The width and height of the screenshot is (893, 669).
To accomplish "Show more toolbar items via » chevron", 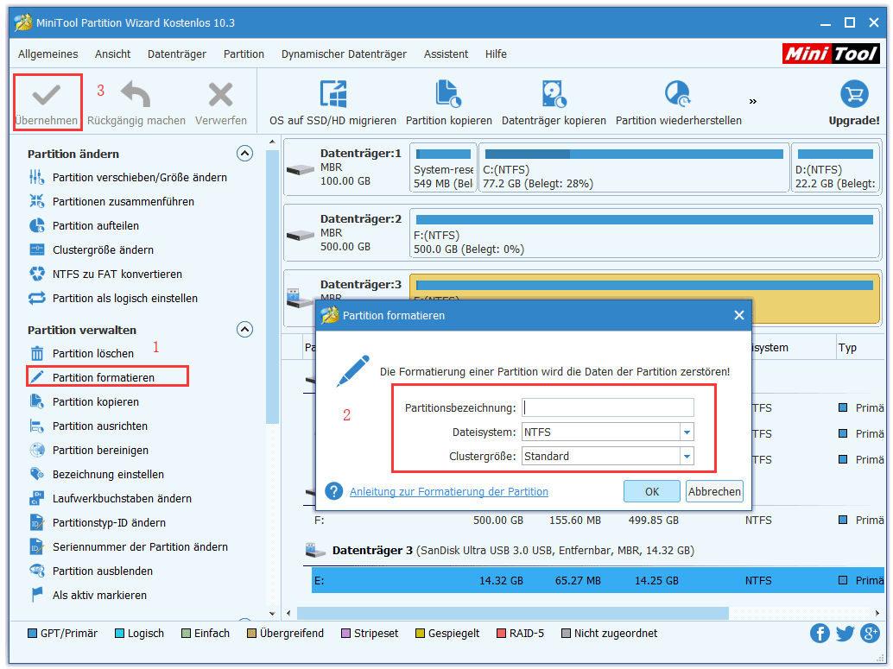I will (x=753, y=101).
